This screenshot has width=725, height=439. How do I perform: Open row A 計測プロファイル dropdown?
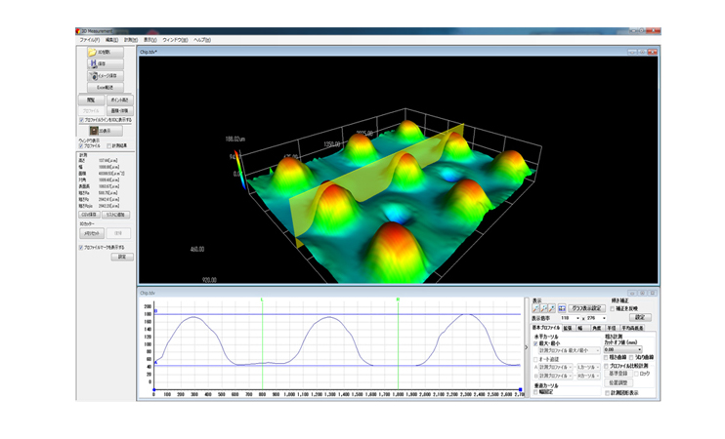pos(556,367)
